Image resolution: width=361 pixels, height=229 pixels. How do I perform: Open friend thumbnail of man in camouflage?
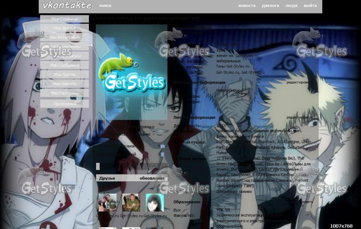[131, 202]
